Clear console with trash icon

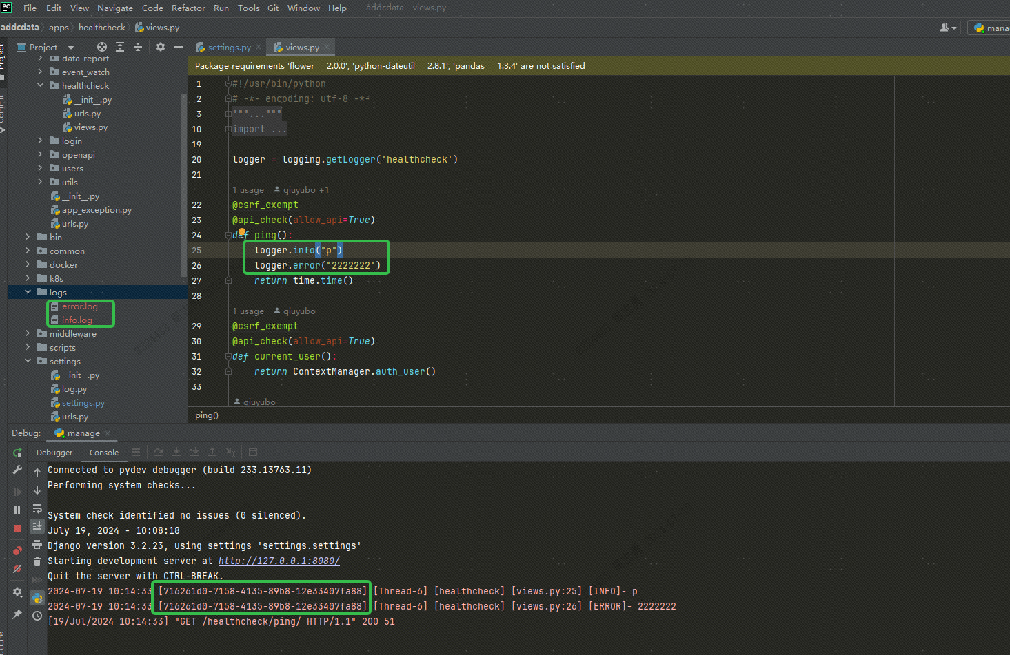37,562
